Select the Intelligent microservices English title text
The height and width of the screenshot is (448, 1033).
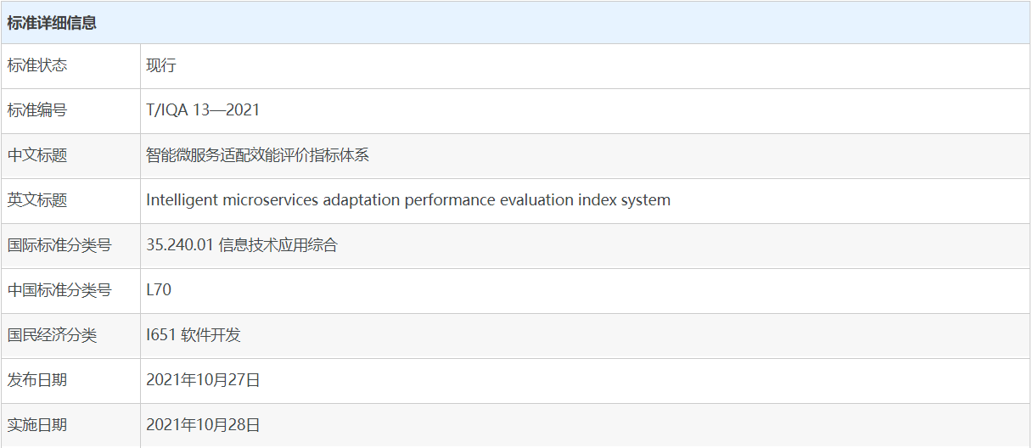click(x=407, y=200)
